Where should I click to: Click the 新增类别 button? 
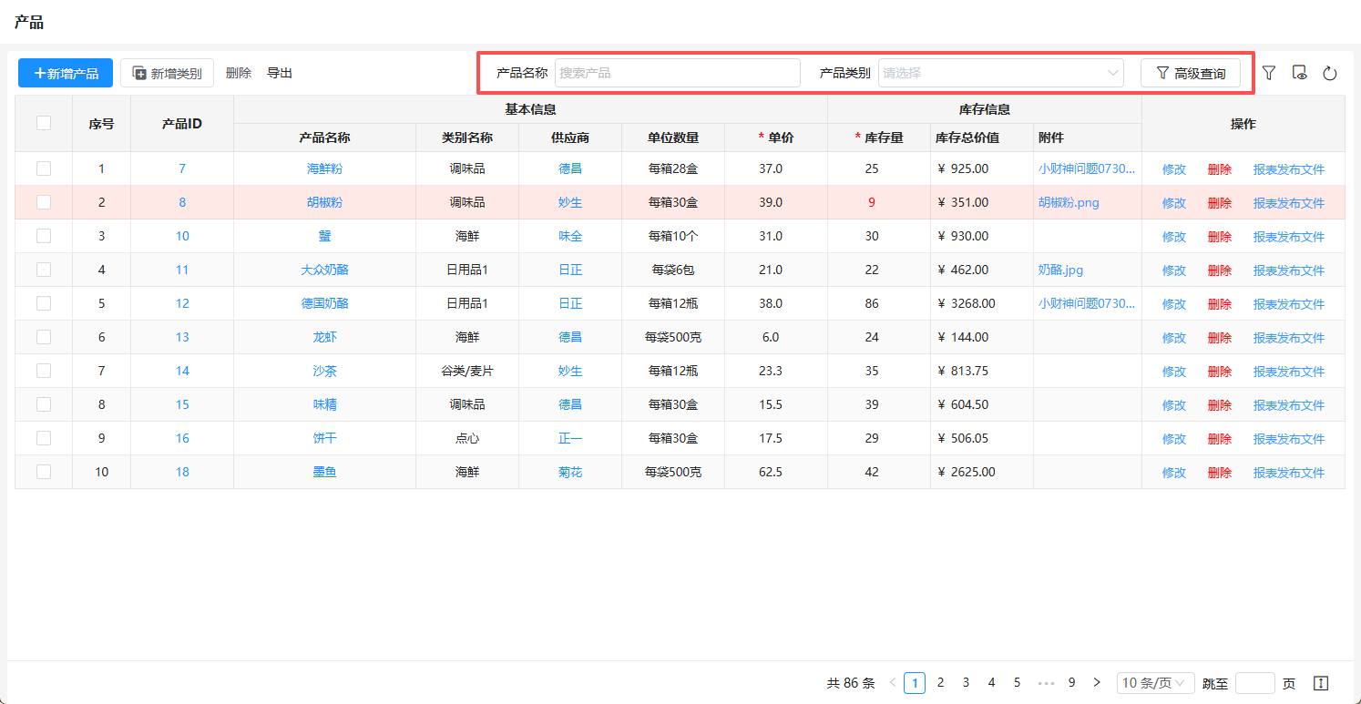(x=167, y=73)
